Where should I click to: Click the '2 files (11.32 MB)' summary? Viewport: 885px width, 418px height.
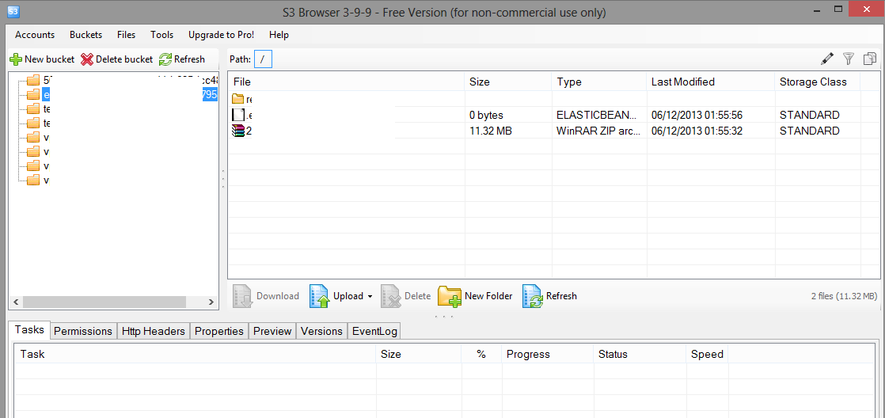(x=844, y=295)
